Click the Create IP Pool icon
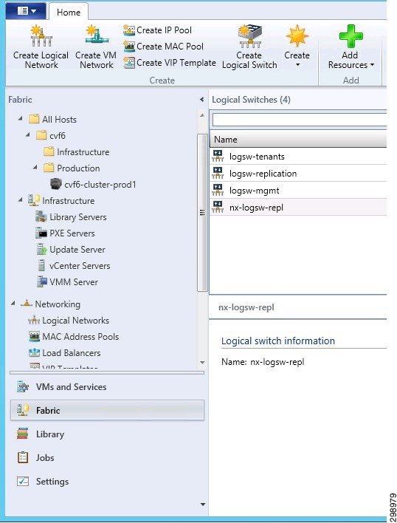This screenshot has width=397, height=523. point(129,30)
